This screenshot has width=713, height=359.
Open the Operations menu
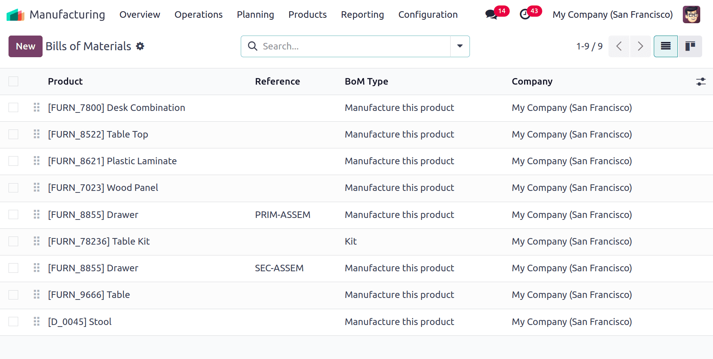199,15
